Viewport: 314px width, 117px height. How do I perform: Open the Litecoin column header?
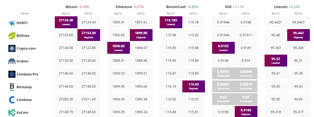pyautogui.click(x=281, y=7)
